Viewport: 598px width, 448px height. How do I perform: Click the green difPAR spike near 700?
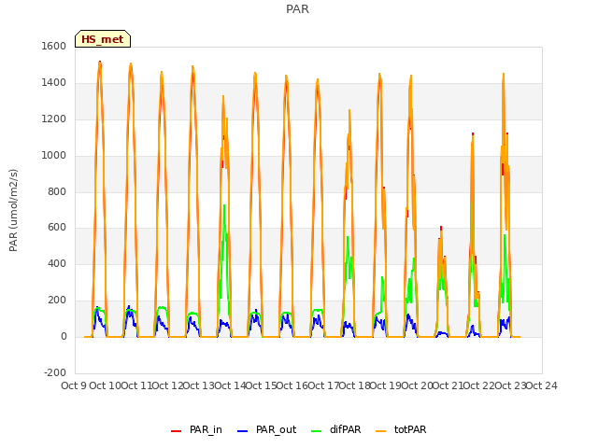[224, 206]
